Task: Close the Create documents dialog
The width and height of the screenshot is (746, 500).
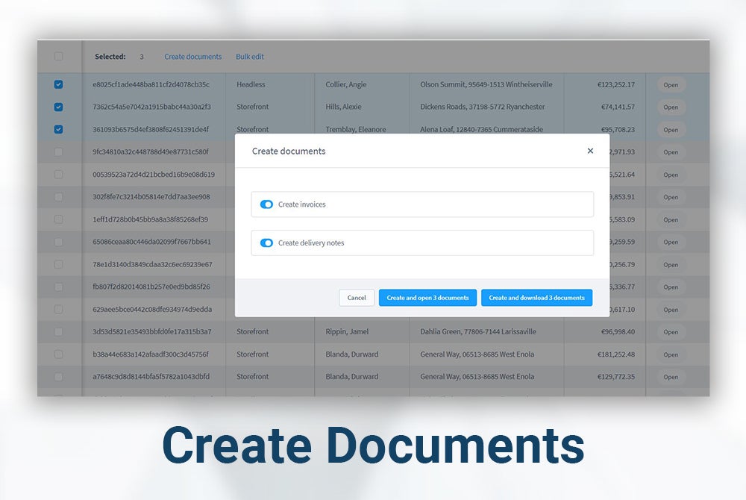Action: click(x=590, y=151)
